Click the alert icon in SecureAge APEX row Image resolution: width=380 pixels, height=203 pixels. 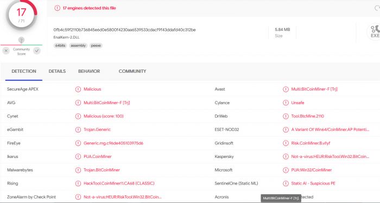tap(78, 89)
